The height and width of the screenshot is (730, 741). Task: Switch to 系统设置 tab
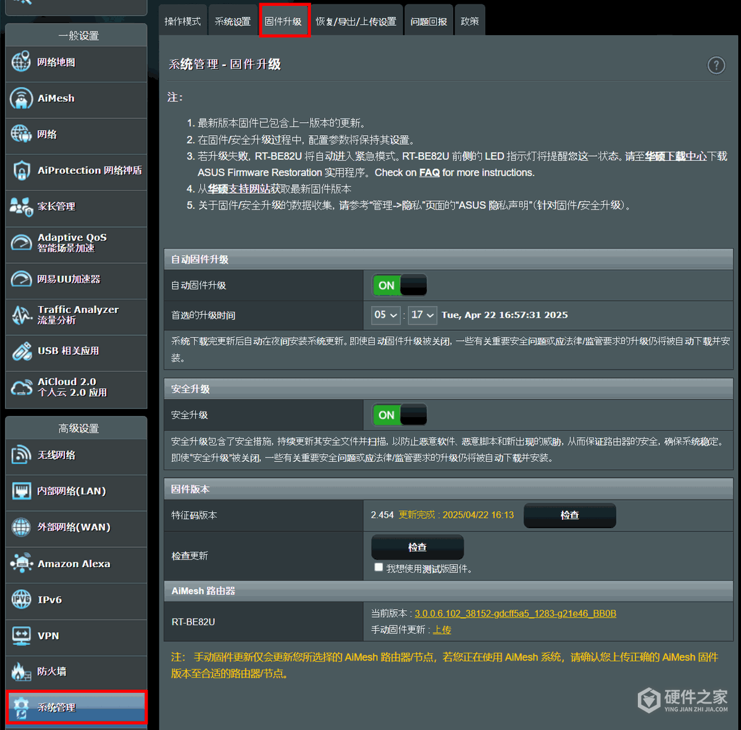pos(233,21)
